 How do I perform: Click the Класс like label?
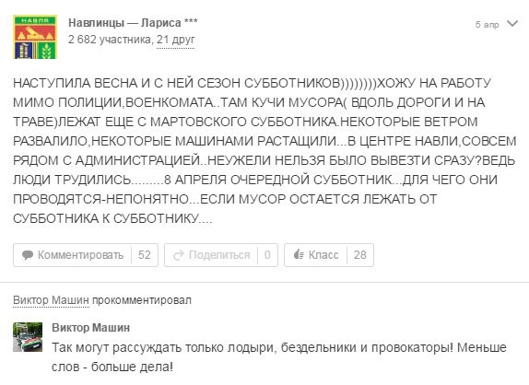[323, 255]
